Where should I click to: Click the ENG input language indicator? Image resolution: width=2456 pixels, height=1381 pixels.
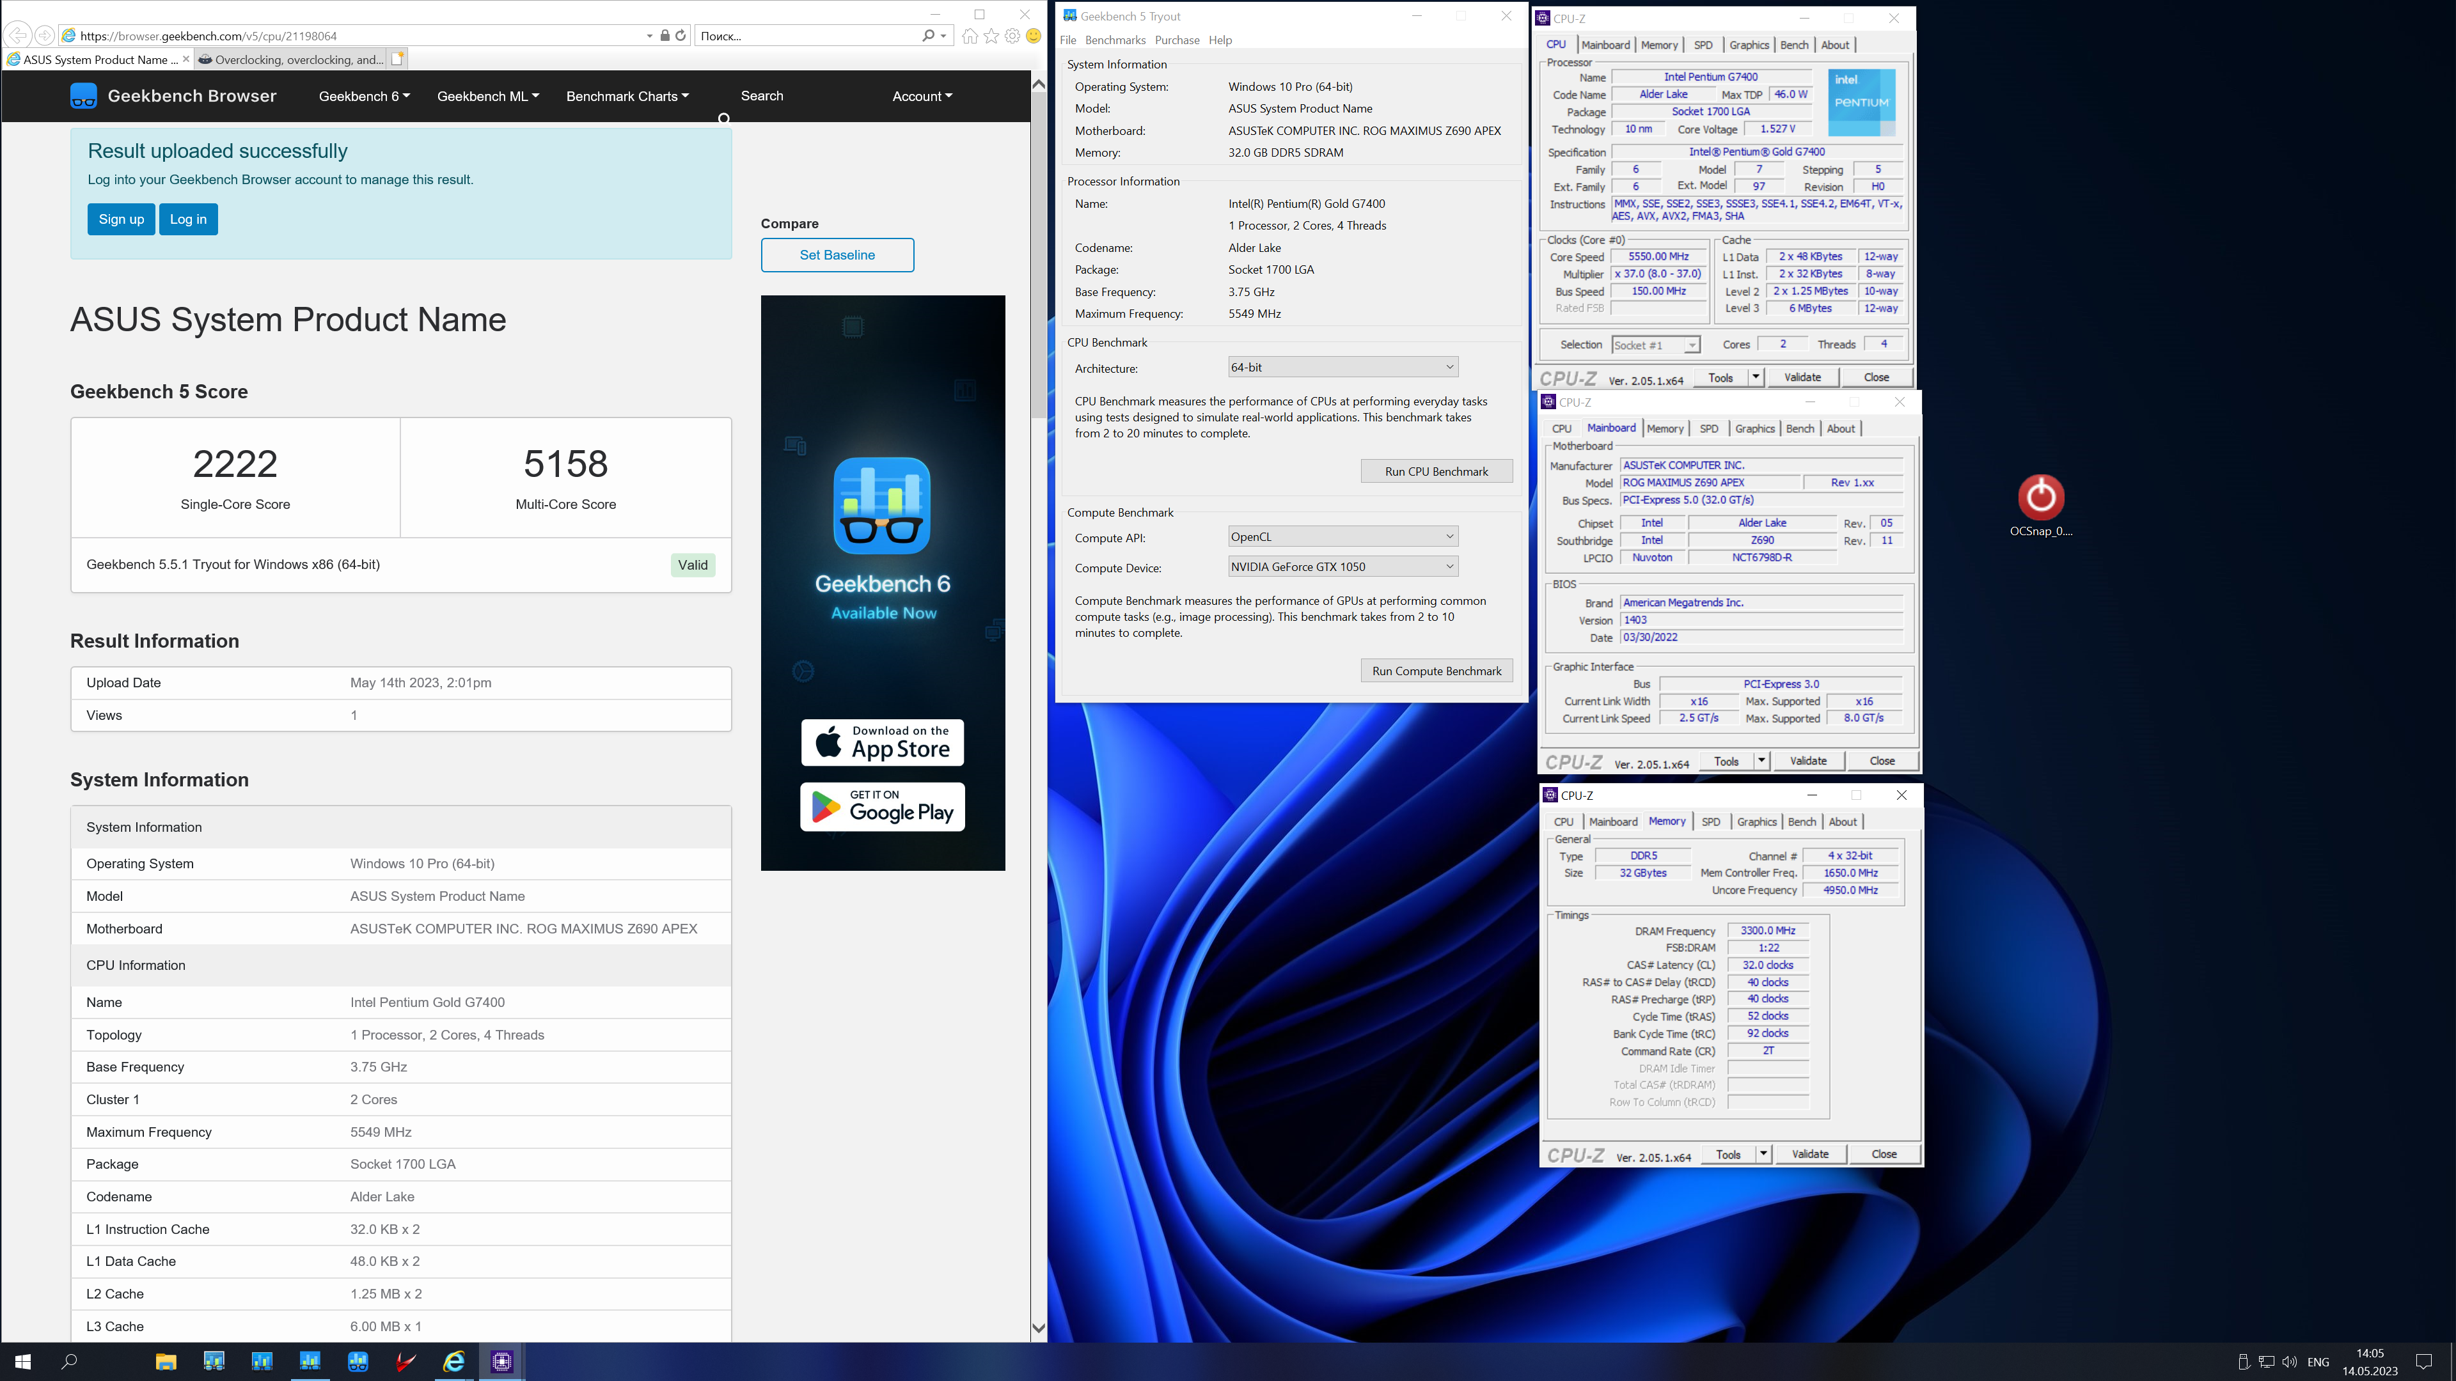point(2318,1362)
